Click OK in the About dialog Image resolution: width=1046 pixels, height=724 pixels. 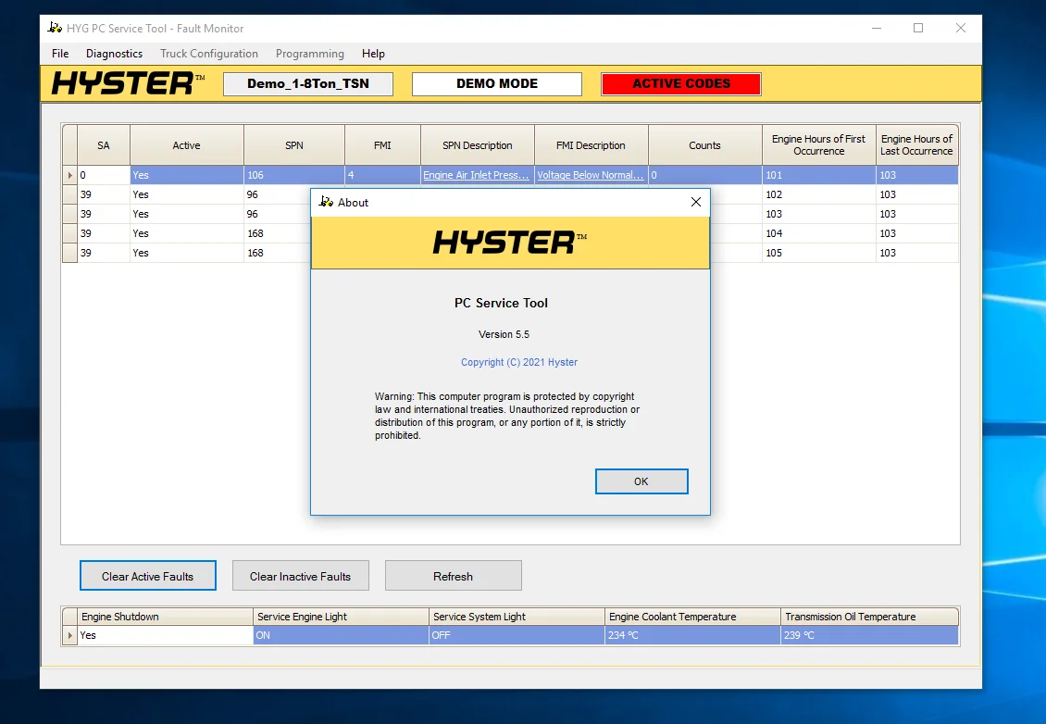(641, 481)
